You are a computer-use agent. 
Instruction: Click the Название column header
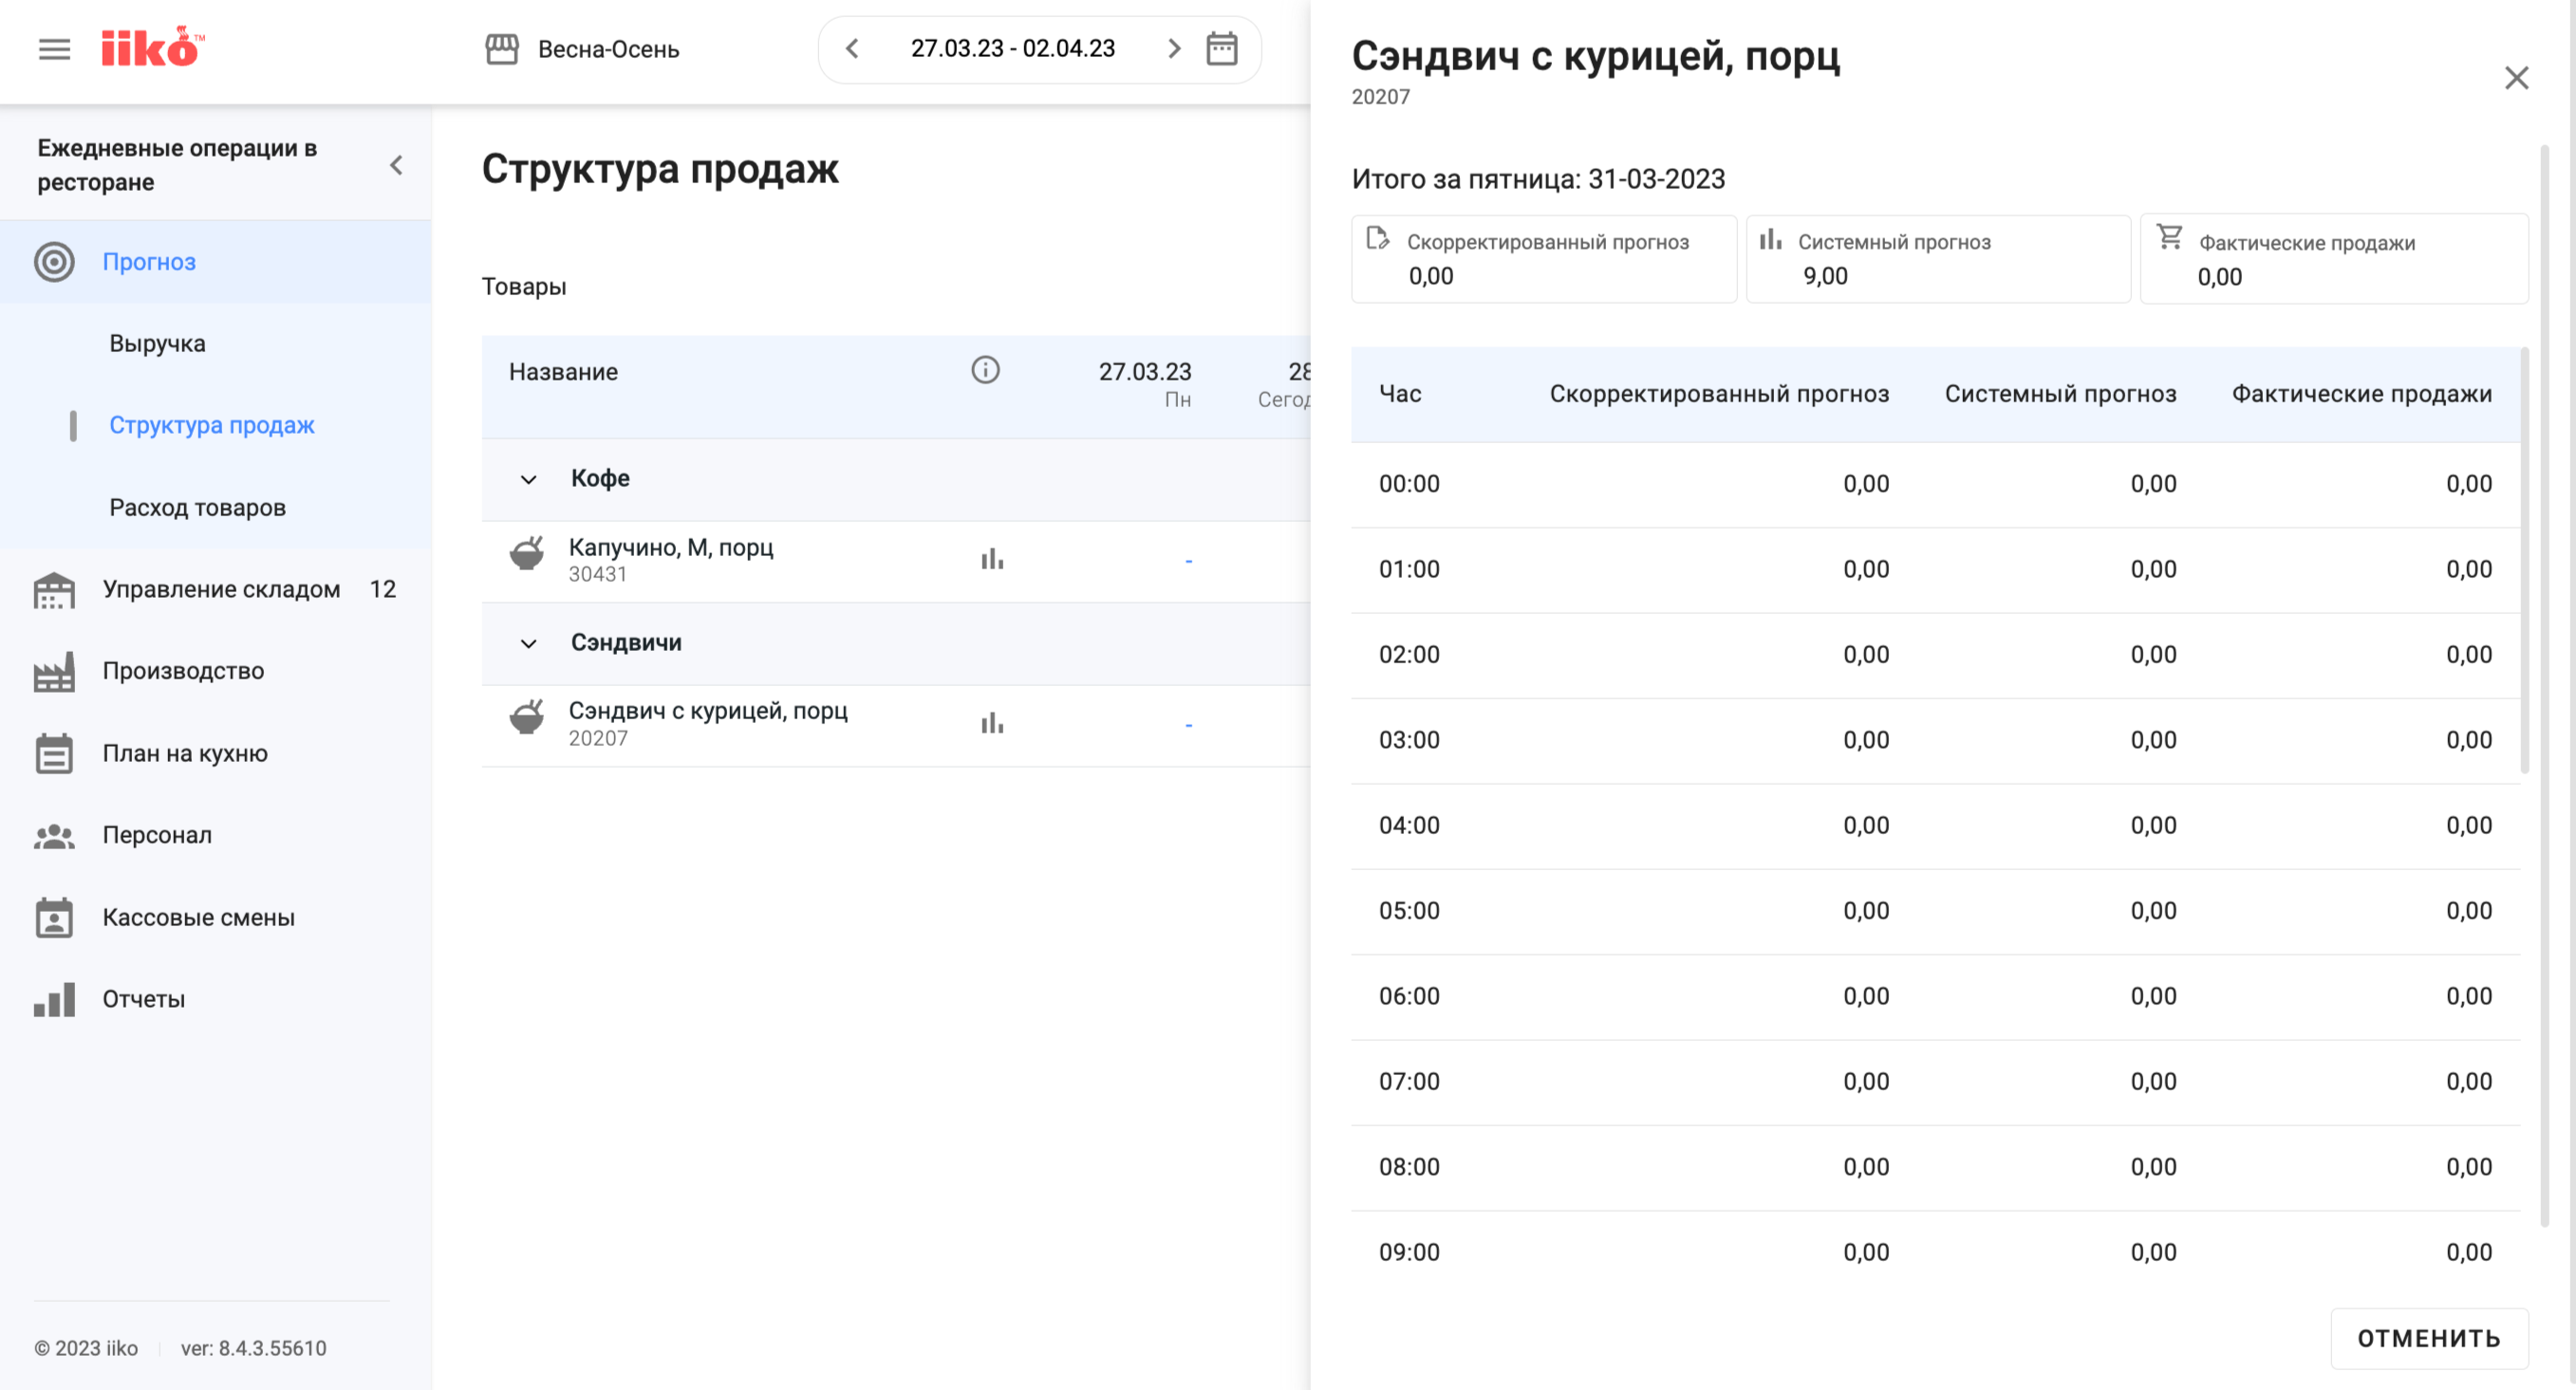coord(563,372)
